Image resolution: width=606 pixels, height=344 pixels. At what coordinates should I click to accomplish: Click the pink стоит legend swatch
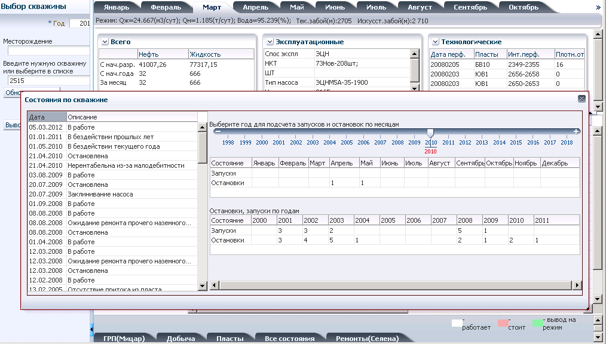[503, 322]
